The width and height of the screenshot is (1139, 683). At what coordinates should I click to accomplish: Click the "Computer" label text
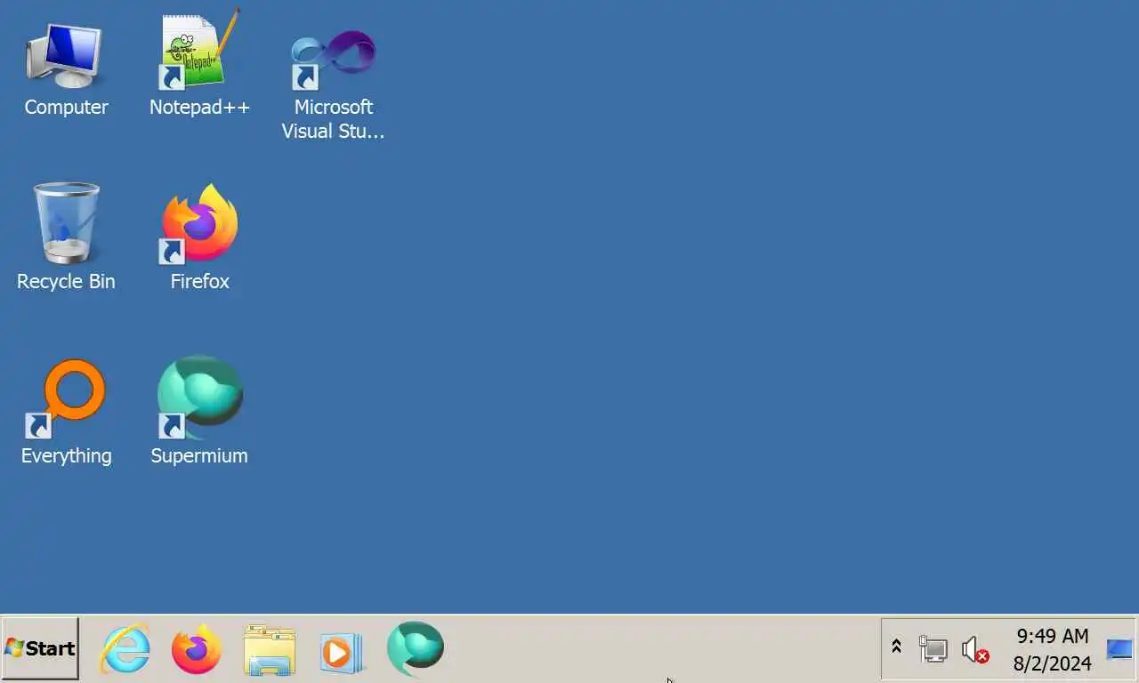click(x=66, y=108)
